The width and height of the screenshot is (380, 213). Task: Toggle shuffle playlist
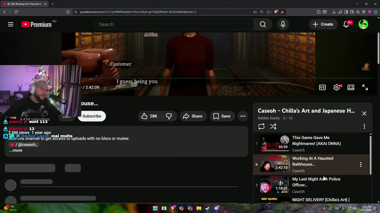(x=273, y=127)
